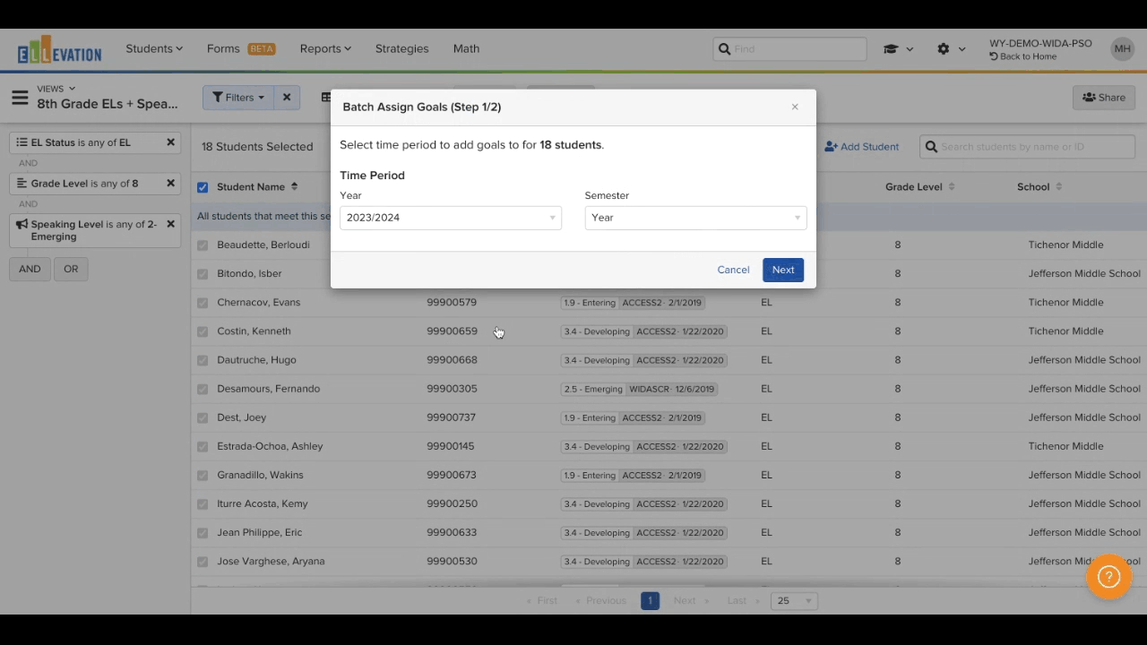Open student Granadillo, Wakins

click(x=260, y=475)
